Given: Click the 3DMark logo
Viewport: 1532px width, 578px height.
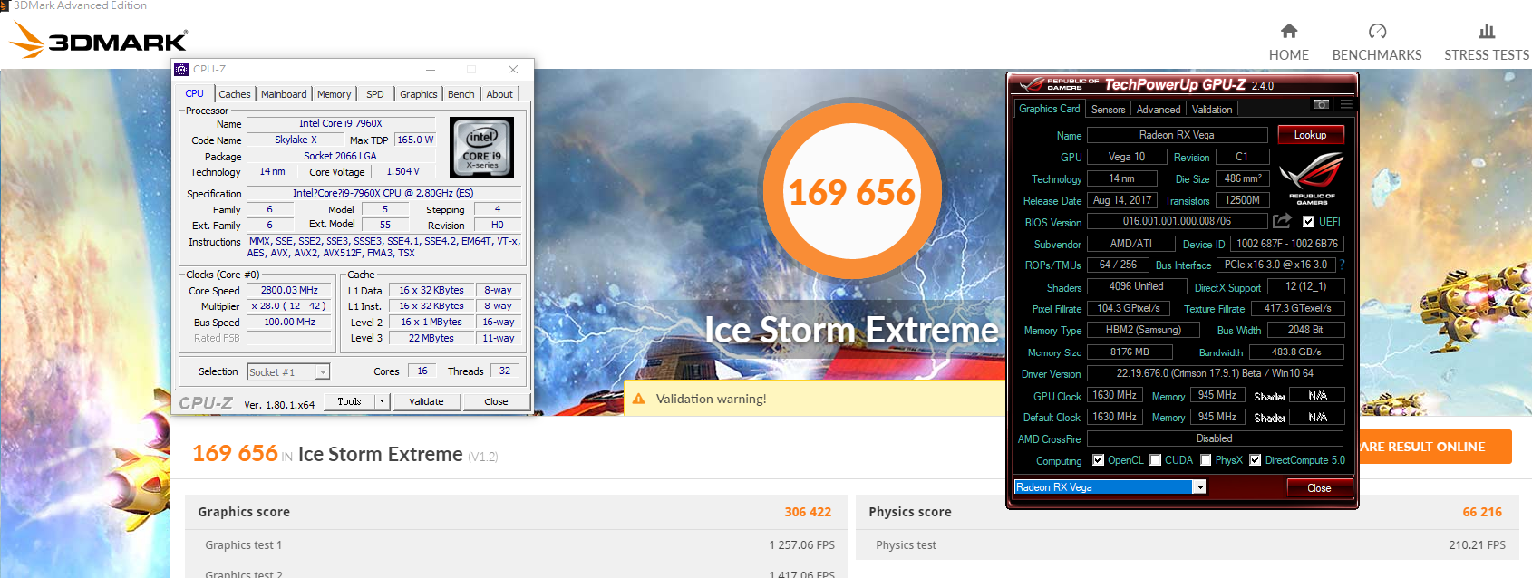Looking at the screenshot, I should 98,40.
